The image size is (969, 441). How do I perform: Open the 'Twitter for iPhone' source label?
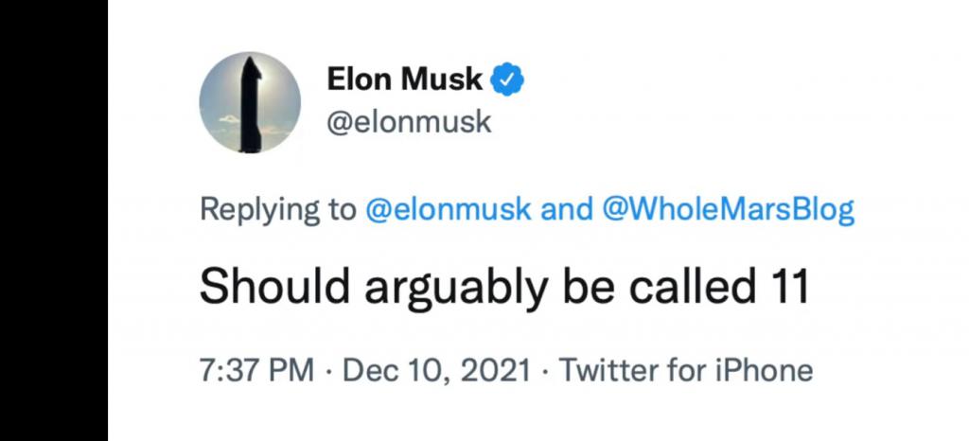pos(686,371)
